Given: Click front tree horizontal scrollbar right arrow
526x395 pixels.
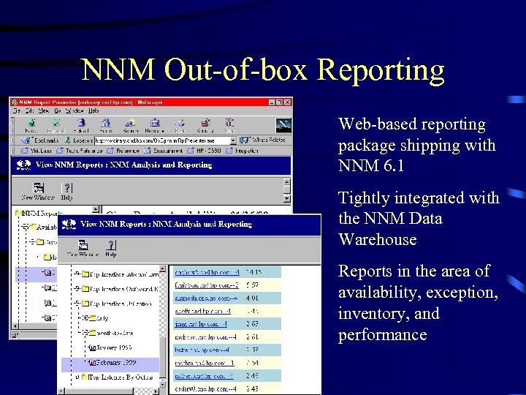Looking at the screenshot, I should coord(156,391).
